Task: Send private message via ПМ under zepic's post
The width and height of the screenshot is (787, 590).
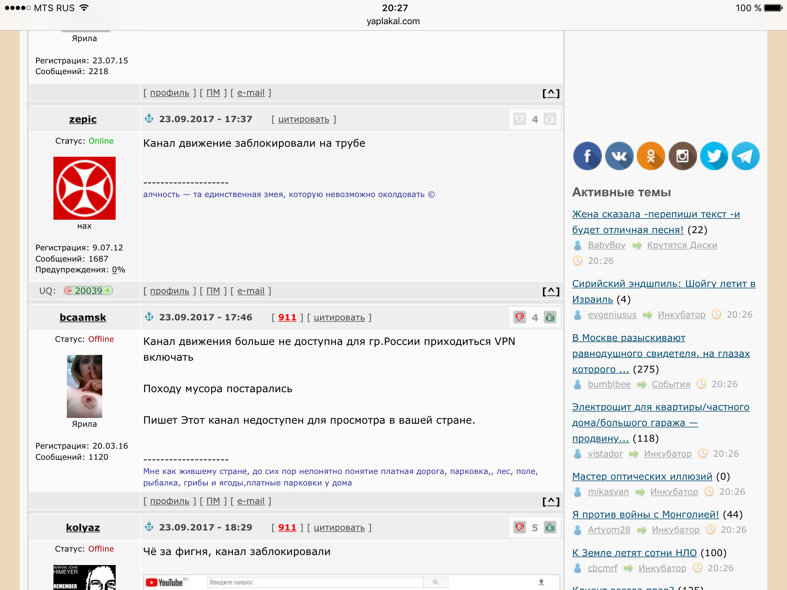Action: click(x=213, y=291)
